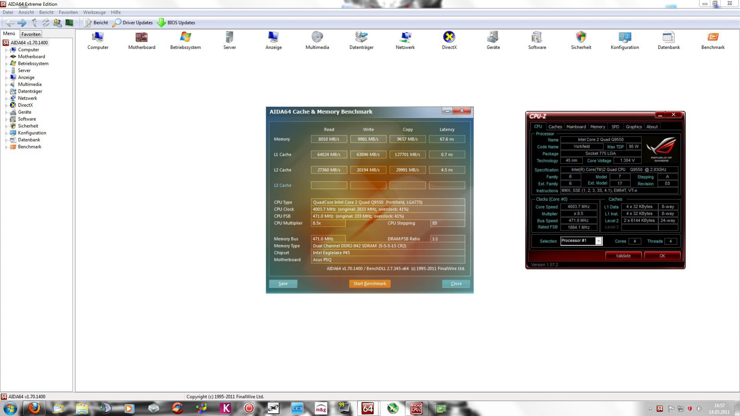Switch to the Caches tab in CPU-Z
The height and width of the screenshot is (416, 740).
tap(555, 126)
